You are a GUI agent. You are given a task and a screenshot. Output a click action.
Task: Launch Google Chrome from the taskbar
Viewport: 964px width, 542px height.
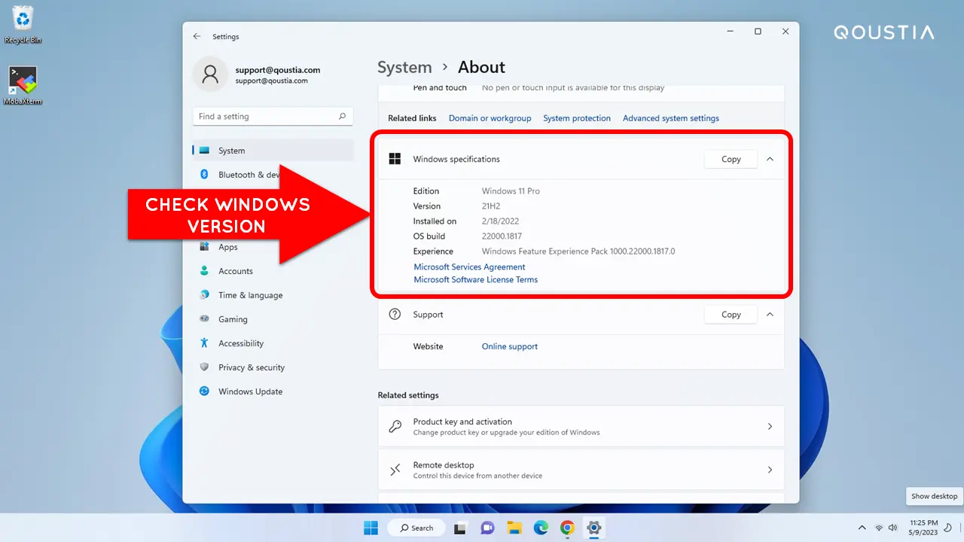(x=567, y=528)
